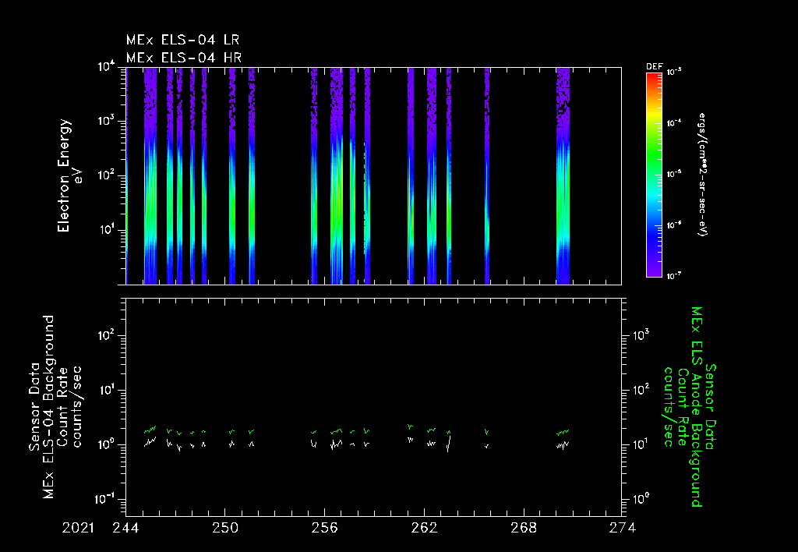Click the "DEF" label above the color bar
Screen dimensions: 798x552
click(654, 67)
